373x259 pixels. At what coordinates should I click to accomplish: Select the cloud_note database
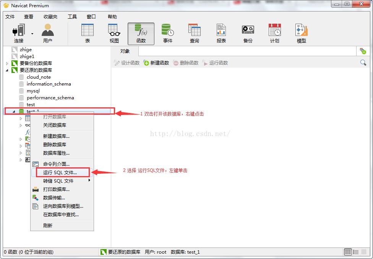[39, 77]
